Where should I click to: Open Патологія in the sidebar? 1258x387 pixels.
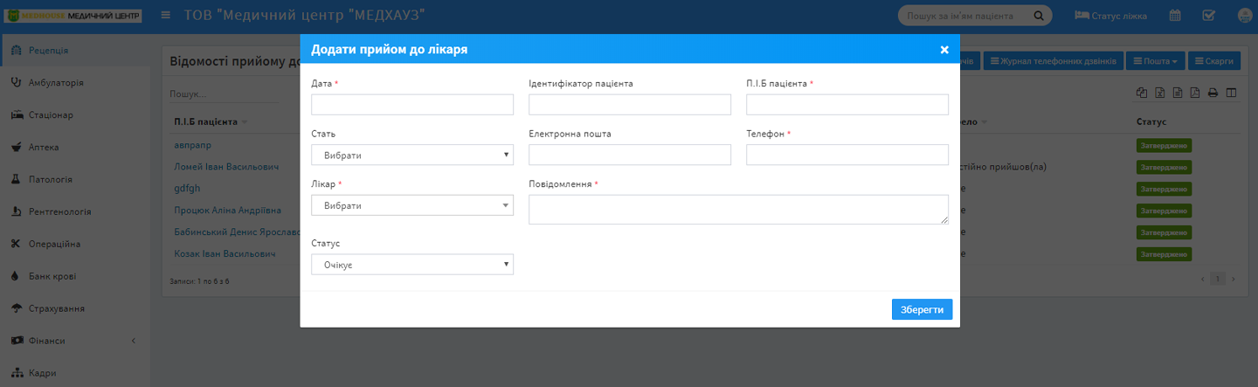(x=75, y=180)
